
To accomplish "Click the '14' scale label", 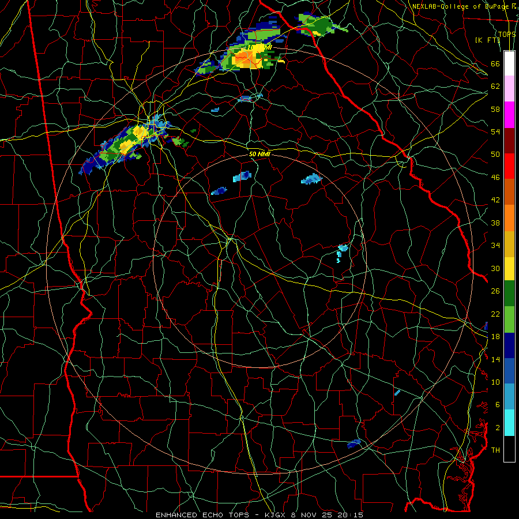I will [495, 359].
